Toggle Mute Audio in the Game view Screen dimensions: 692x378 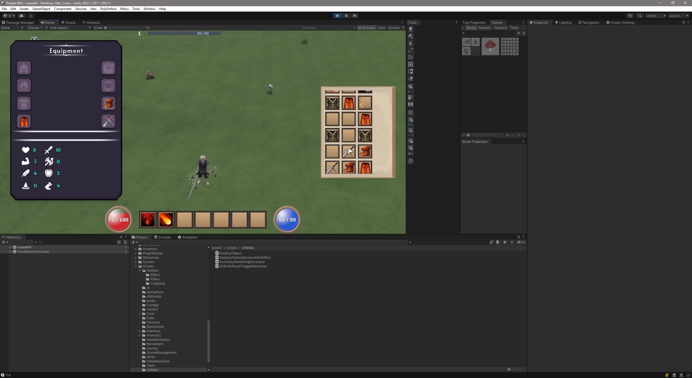click(x=366, y=28)
